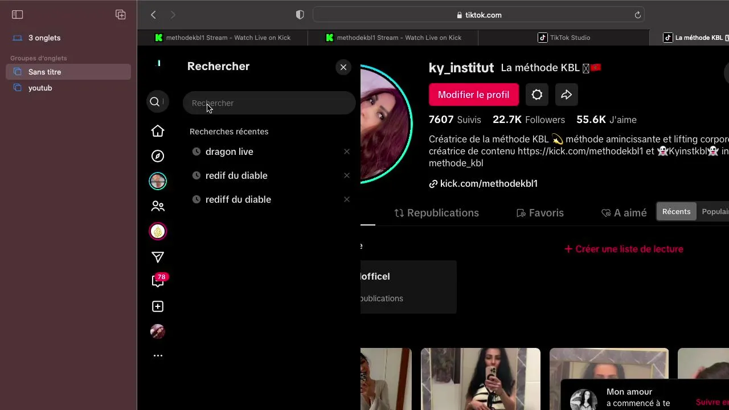Screen dimensions: 729x410
Task: Open the pink-ringed LIVE icon
Action: (158, 231)
